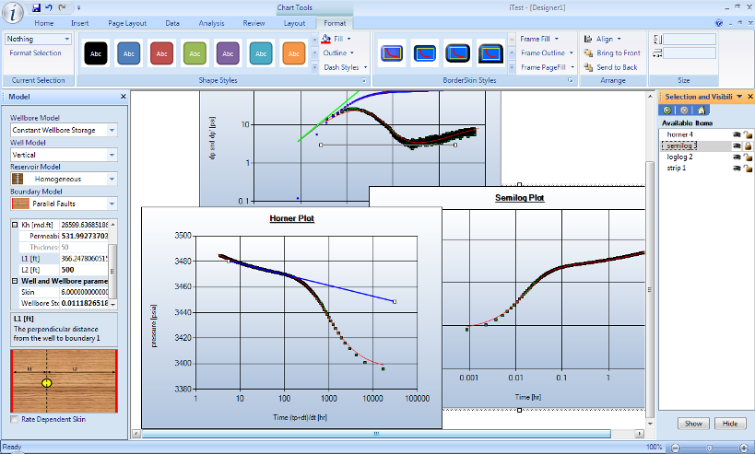The height and width of the screenshot is (454, 755).
Task: Open the Analysis ribbon tab
Action: point(211,23)
